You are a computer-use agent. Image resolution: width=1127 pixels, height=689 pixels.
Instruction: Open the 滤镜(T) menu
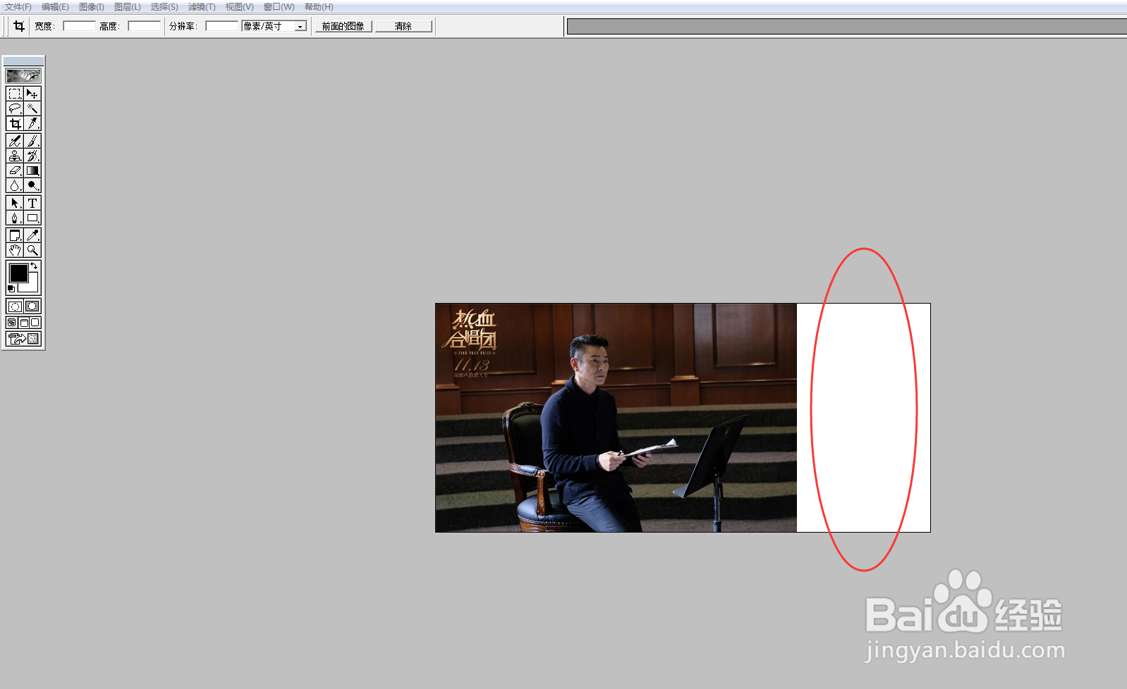click(x=202, y=7)
